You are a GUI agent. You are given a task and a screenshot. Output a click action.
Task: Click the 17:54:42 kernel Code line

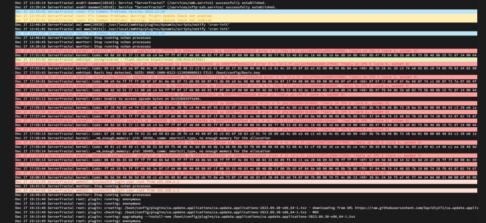(246, 90)
